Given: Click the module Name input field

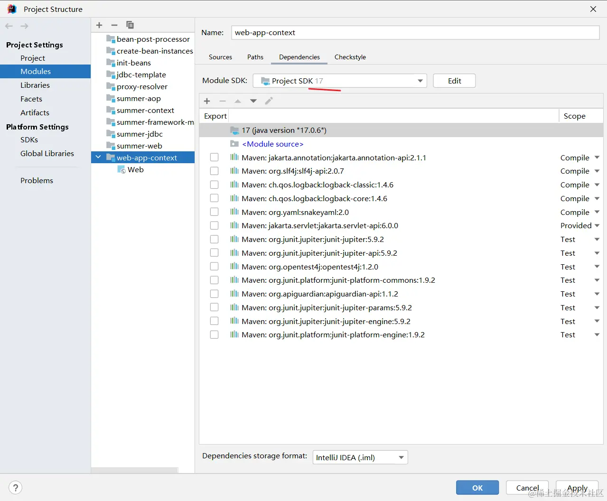Looking at the screenshot, I should click(x=415, y=32).
